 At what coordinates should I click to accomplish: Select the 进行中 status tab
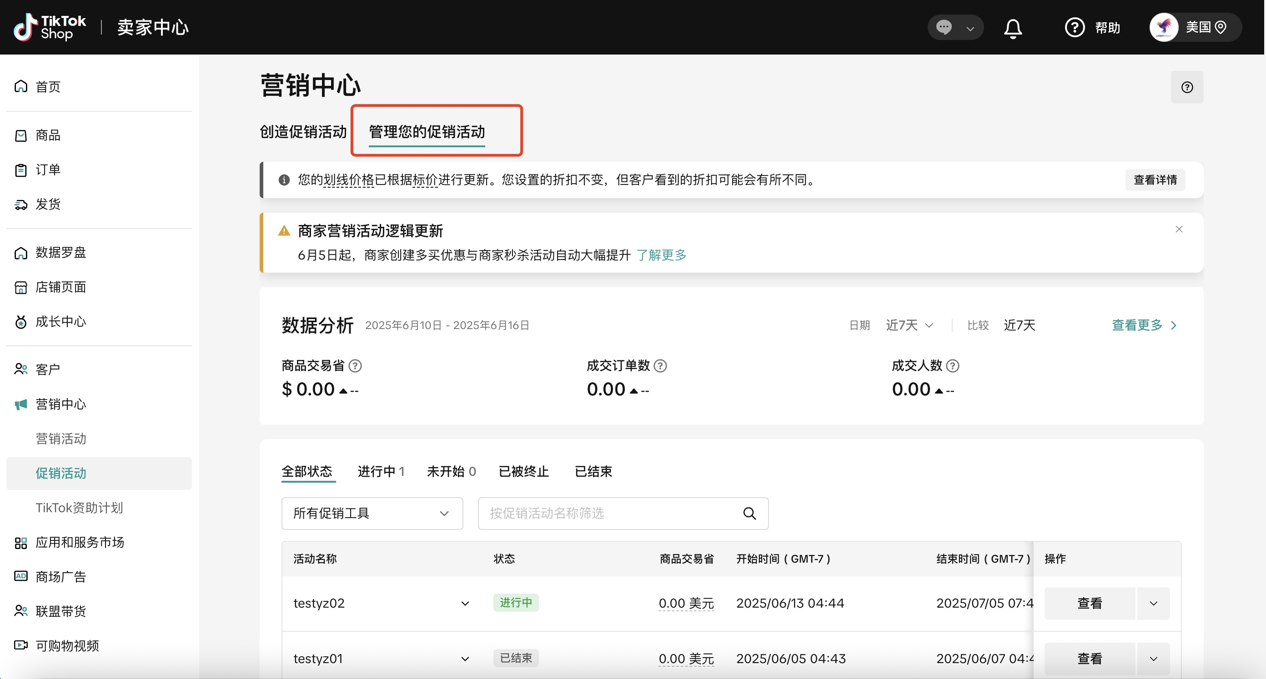(x=380, y=472)
